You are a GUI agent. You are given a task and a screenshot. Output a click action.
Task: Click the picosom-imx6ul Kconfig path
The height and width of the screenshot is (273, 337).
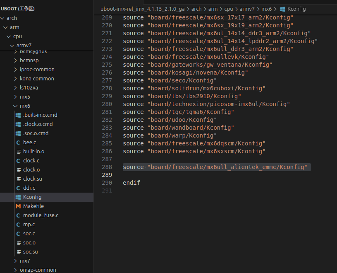tap(219, 104)
